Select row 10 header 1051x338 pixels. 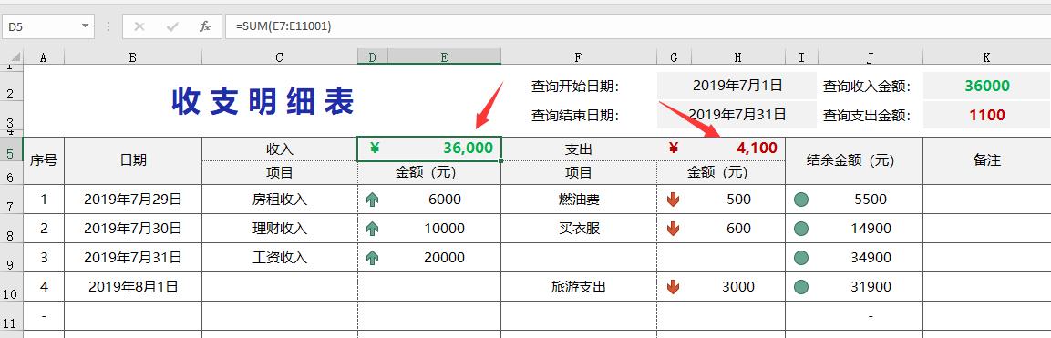12,287
